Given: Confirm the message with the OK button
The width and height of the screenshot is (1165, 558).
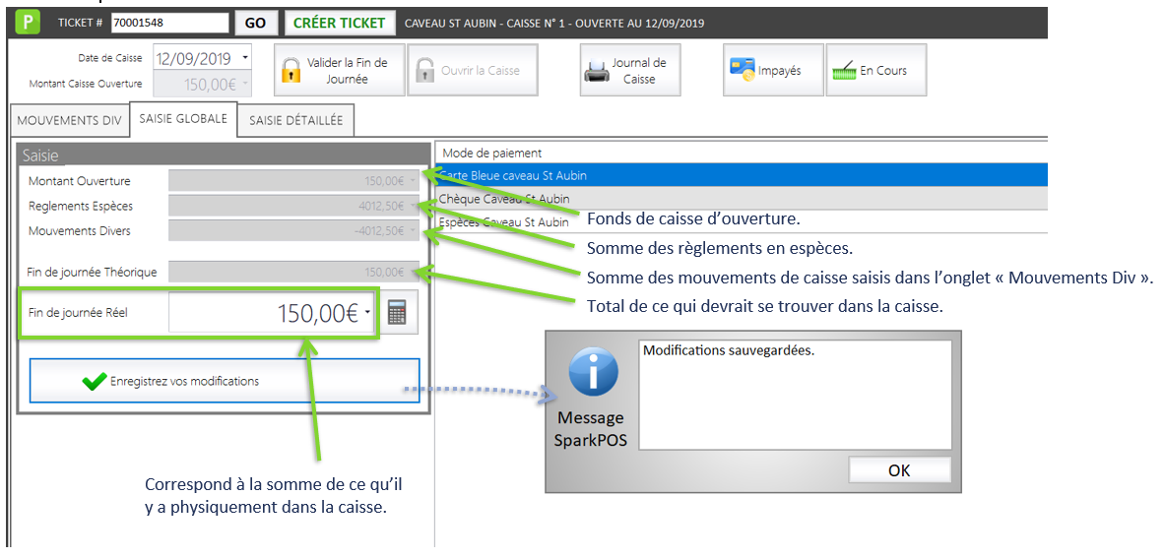Looking at the screenshot, I should 899,469.
